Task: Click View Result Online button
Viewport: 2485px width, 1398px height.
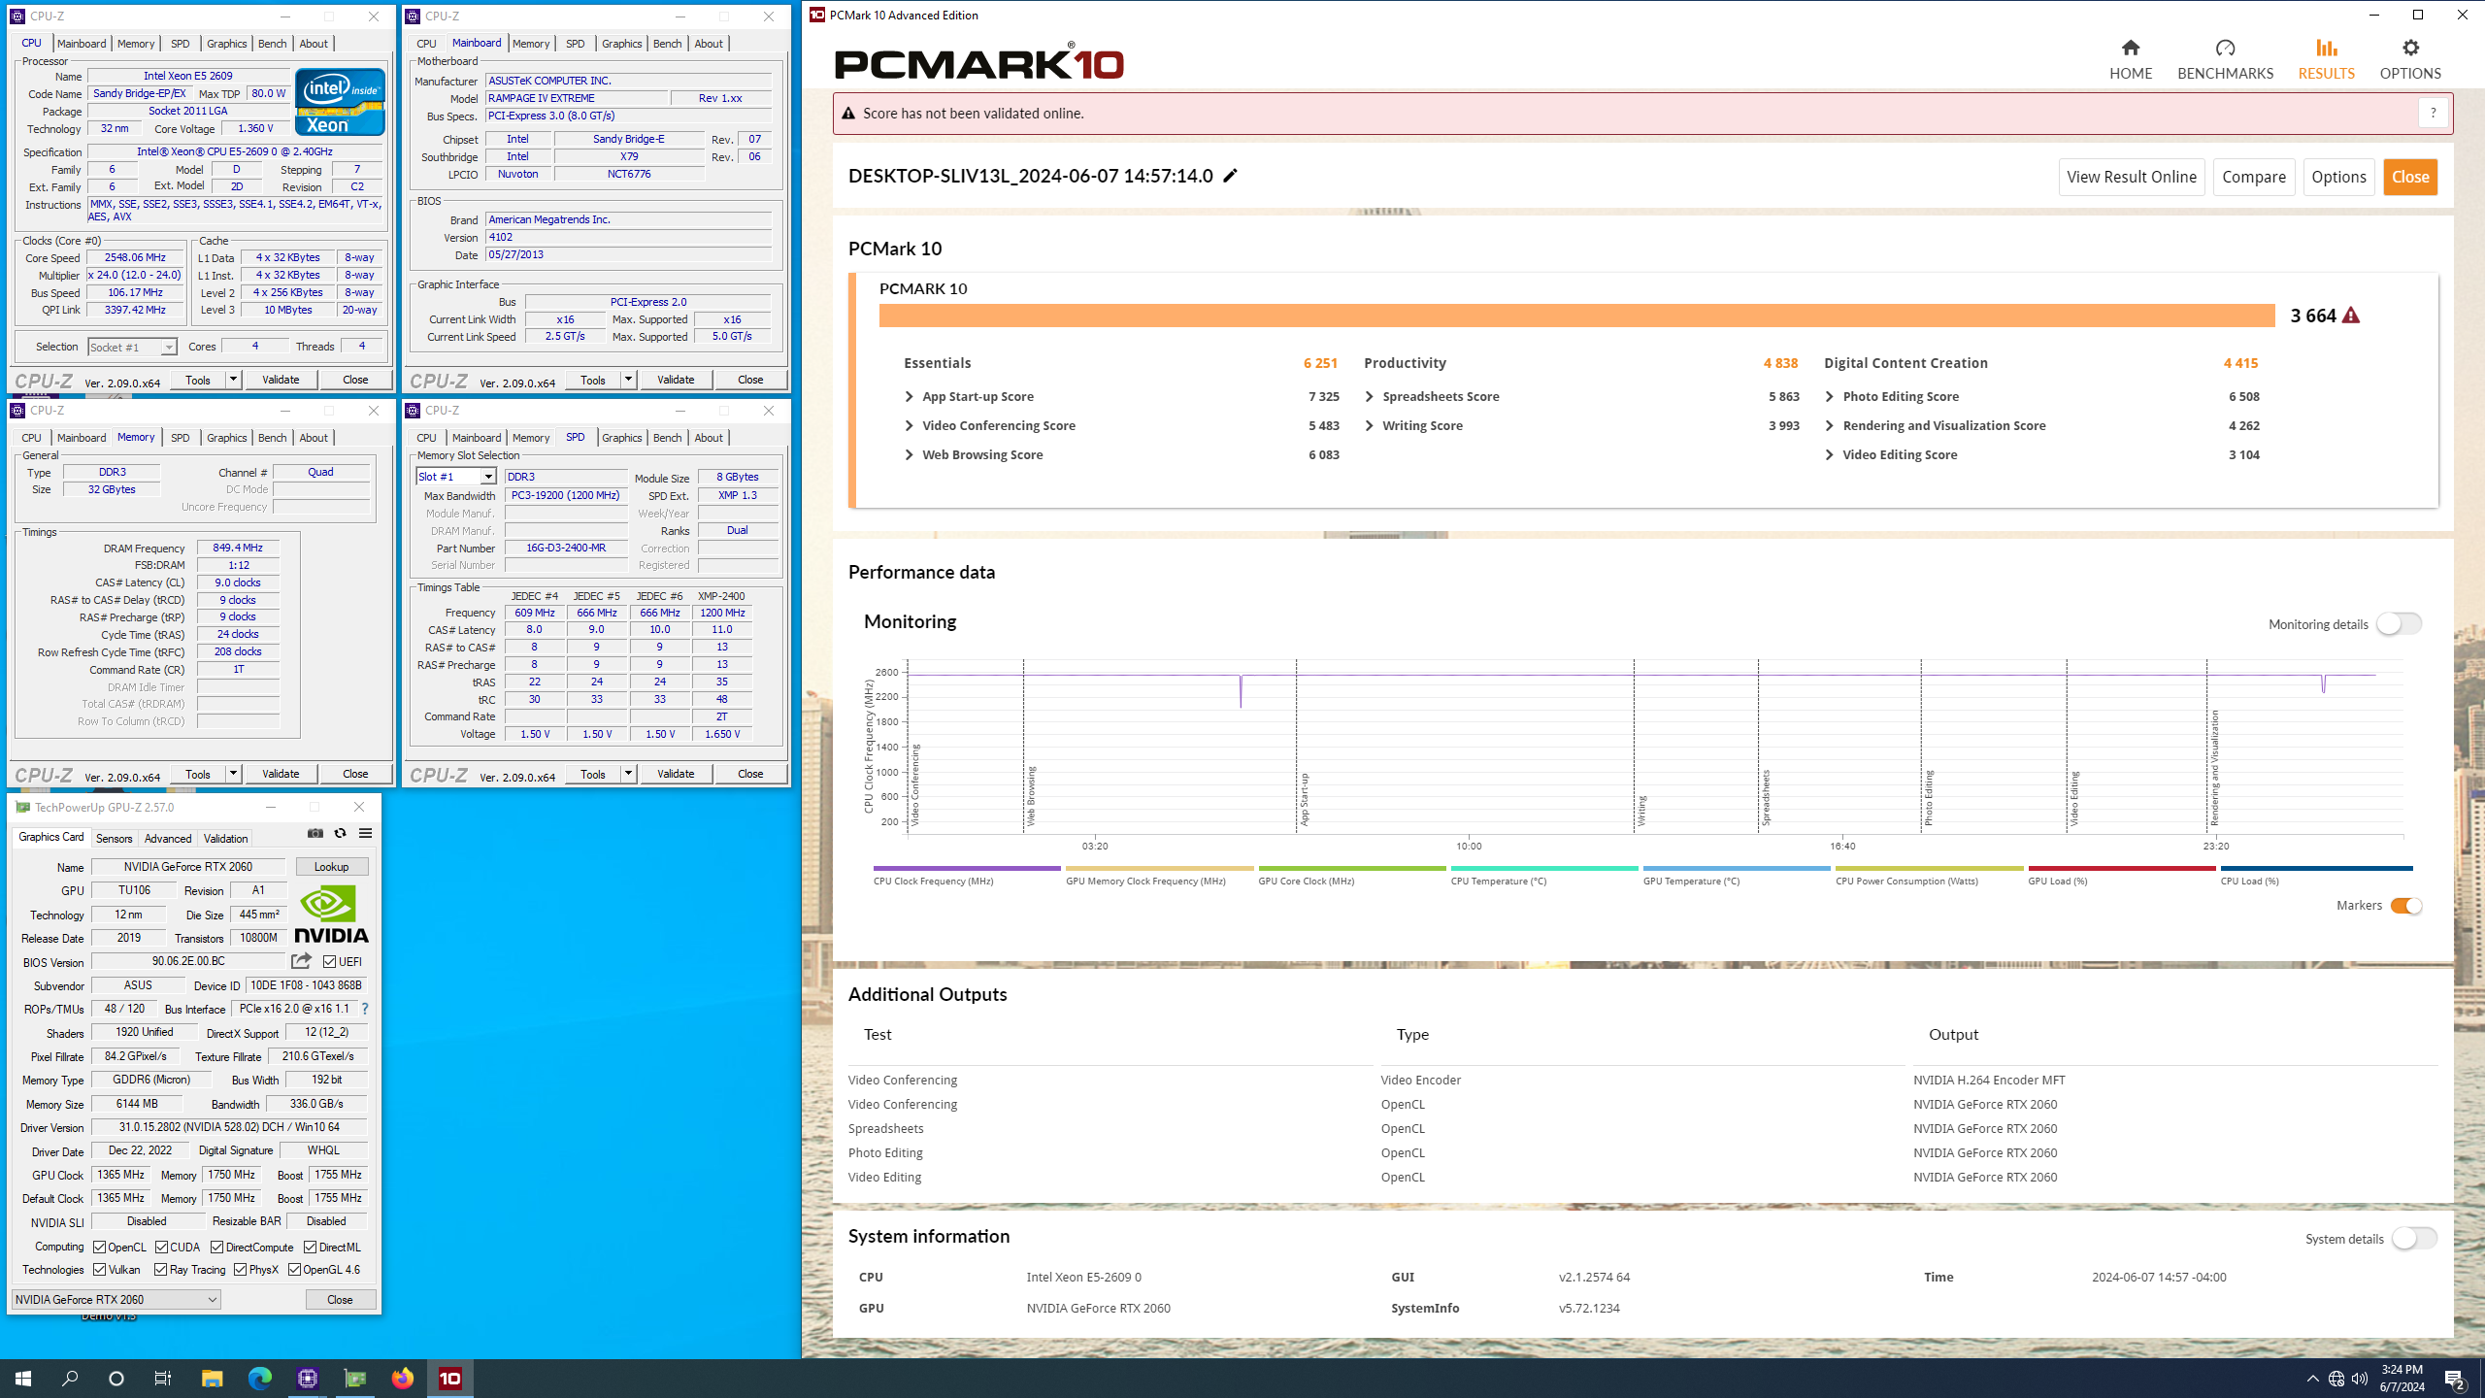Action: [x=2132, y=177]
